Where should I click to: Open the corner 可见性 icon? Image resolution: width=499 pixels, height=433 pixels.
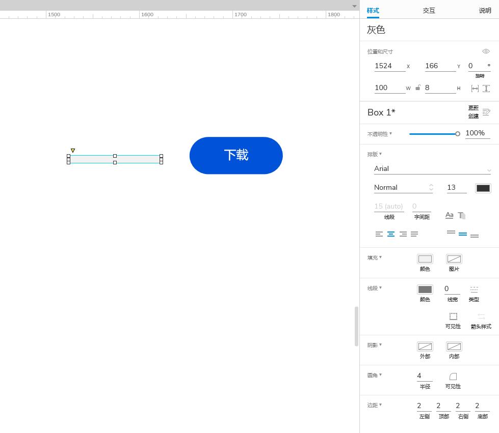click(453, 377)
